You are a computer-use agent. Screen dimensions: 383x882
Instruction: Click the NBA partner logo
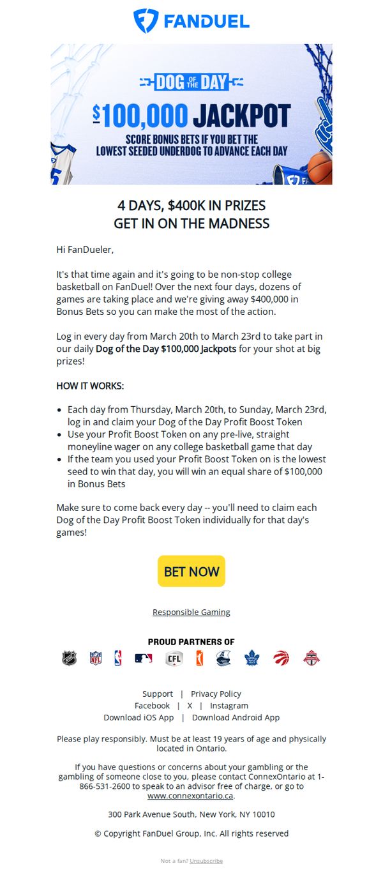pos(118,658)
